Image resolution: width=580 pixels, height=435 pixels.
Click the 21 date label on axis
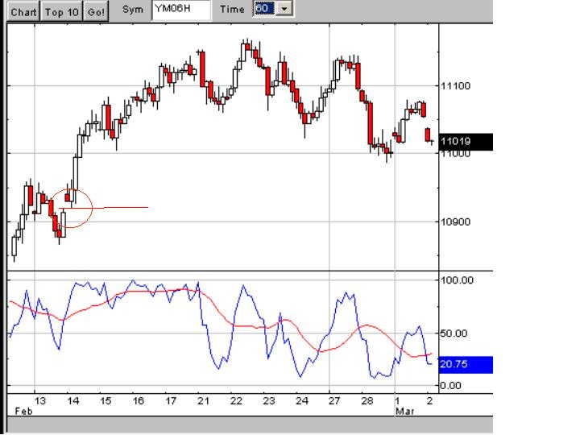point(203,401)
